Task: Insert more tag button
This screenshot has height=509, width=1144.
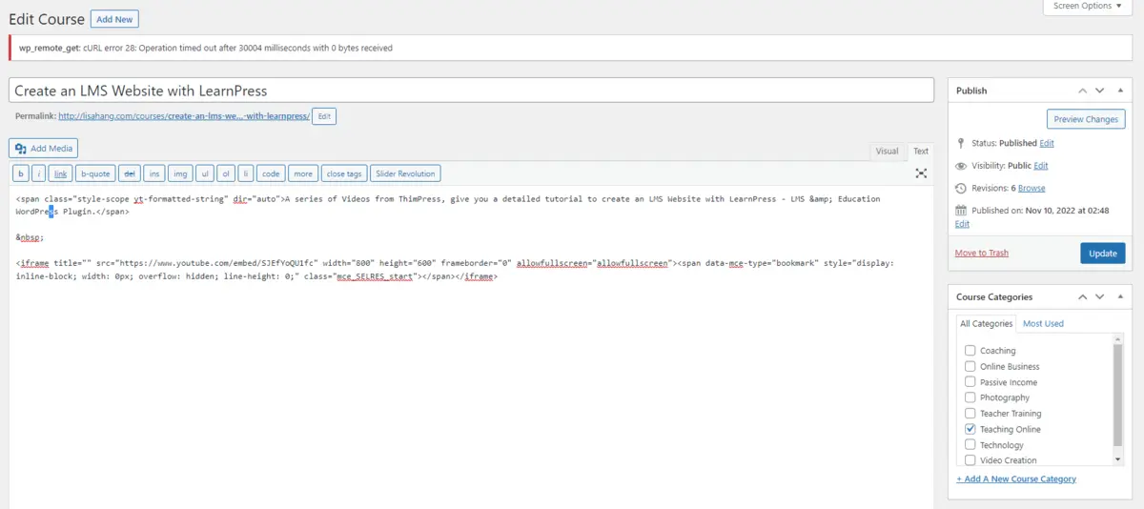Action: point(303,173)
